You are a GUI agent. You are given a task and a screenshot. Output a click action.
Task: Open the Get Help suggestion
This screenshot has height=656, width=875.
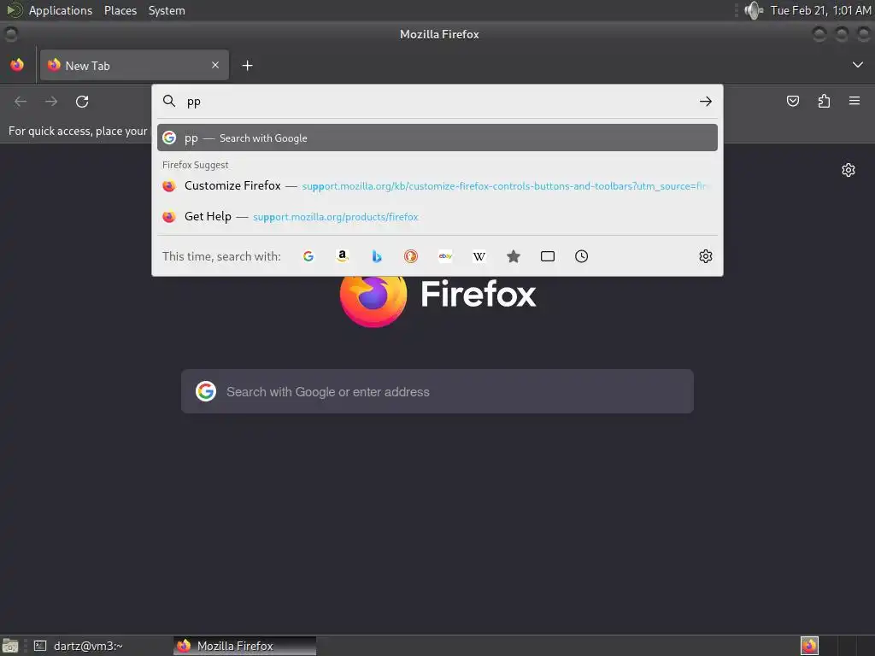[437, 216]
